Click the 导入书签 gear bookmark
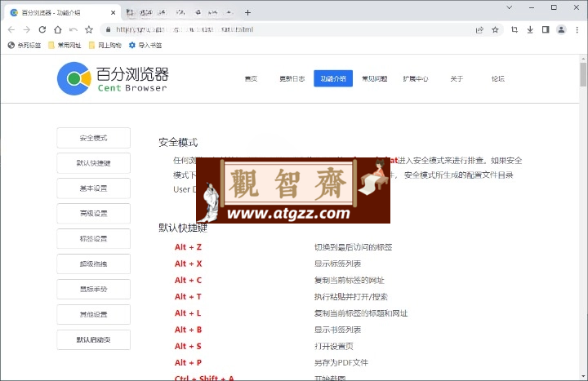Image resolution: width=588 pixels, height=381 pixels. point(145,46)
